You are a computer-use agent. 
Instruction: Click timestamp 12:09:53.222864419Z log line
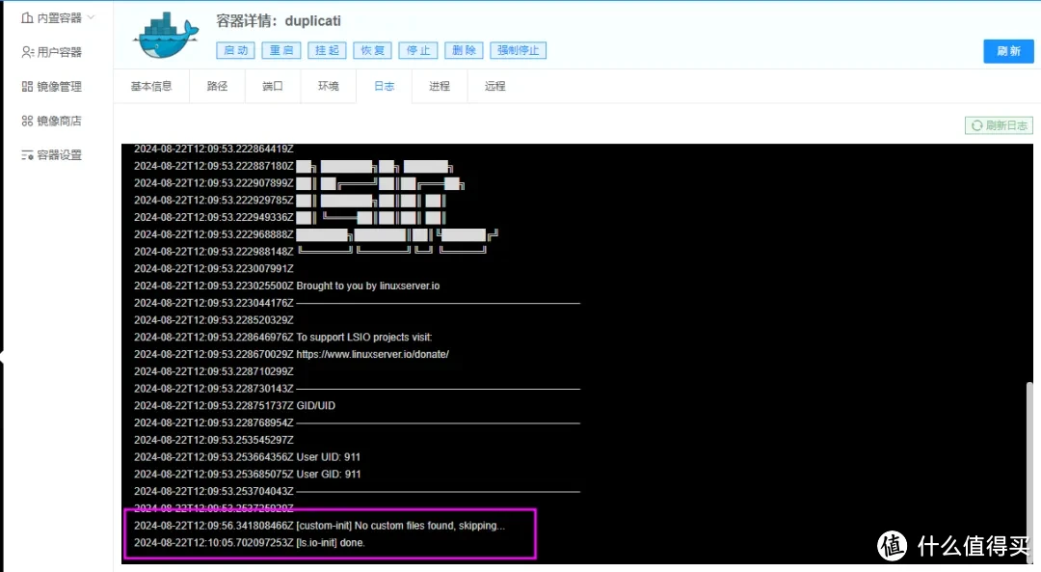pyautogui.click(x=214, y=149)
